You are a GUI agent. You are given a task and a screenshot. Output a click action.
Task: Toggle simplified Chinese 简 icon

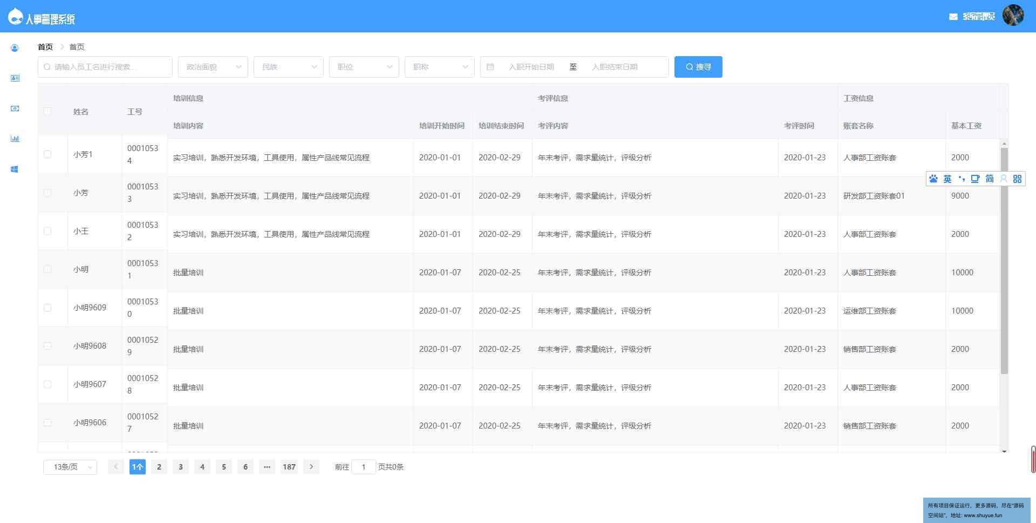989,179
